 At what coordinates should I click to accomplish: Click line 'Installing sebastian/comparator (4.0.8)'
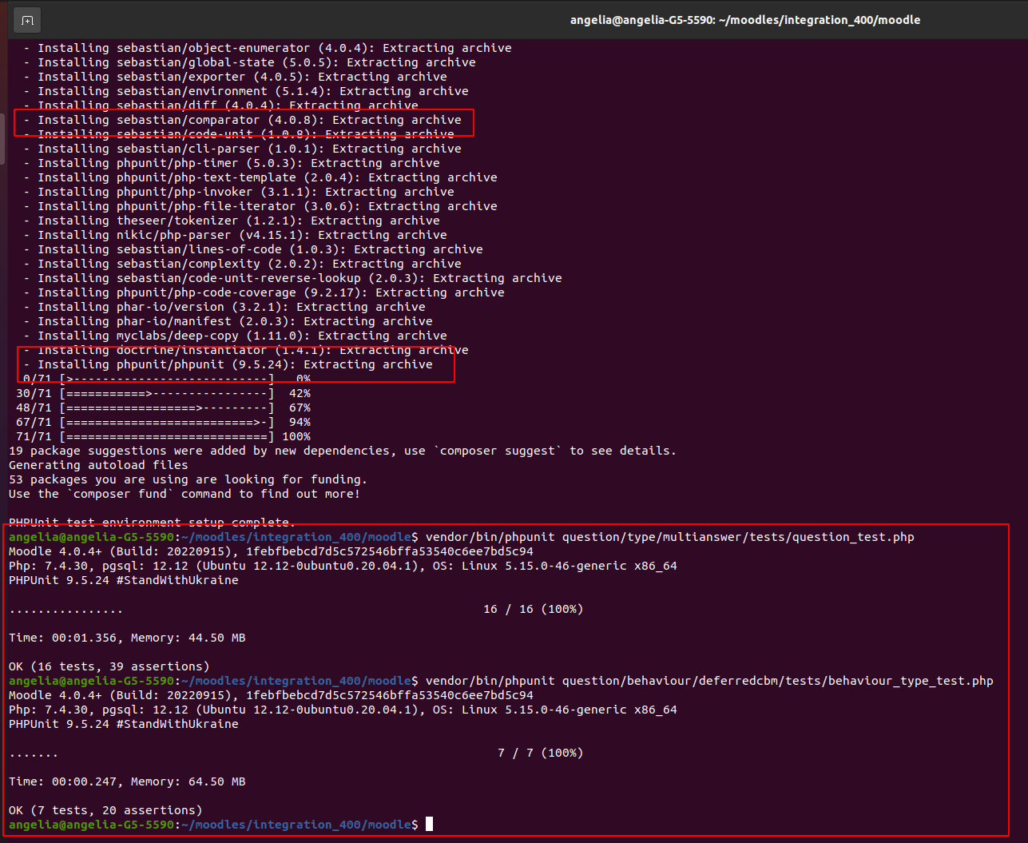point(242,120)
